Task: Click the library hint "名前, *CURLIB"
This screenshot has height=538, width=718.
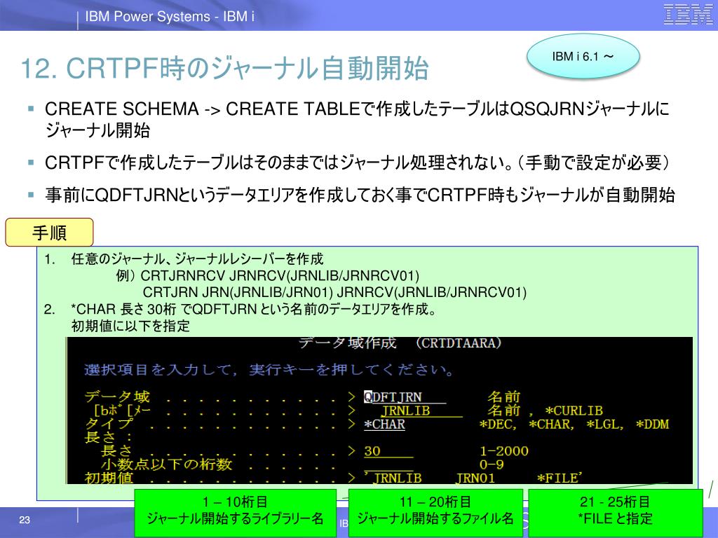Action: (545, 411)
